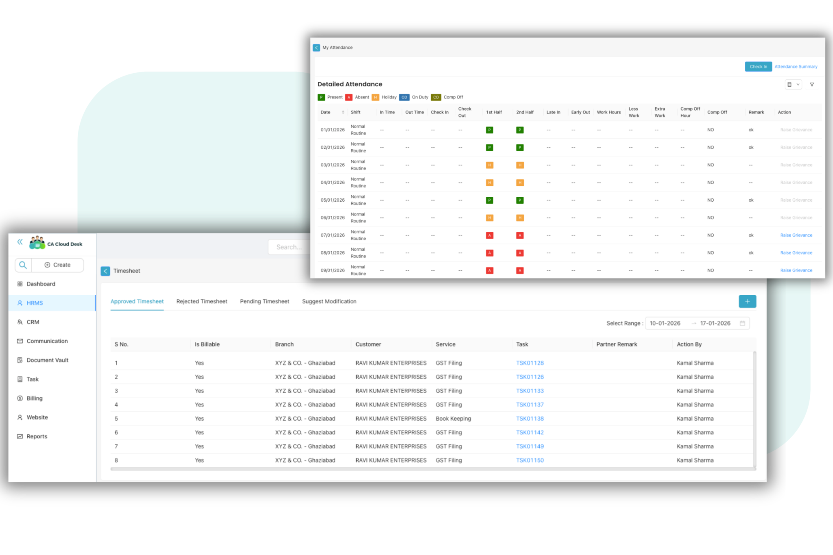Viewport: 833px width, 555px height.
Task: Click the sidebar search magnifier icon
Action: 23,265
